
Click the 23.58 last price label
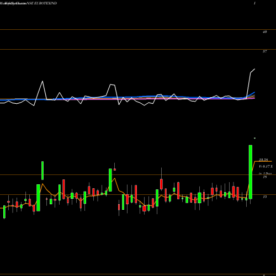coord(263,160)
